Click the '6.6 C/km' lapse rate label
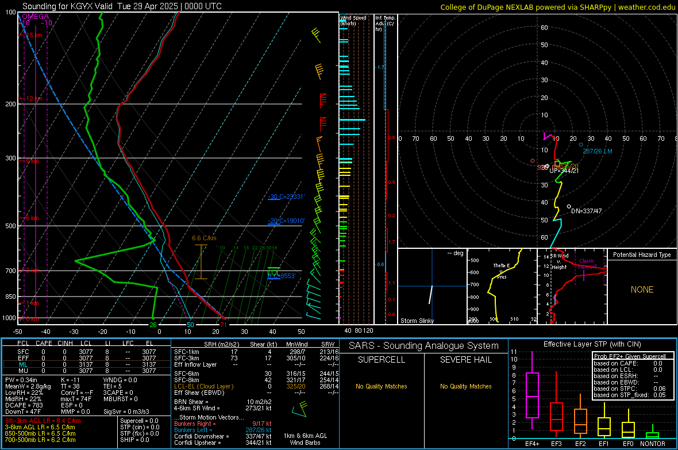The image size is (678, 450). (204, 239)
